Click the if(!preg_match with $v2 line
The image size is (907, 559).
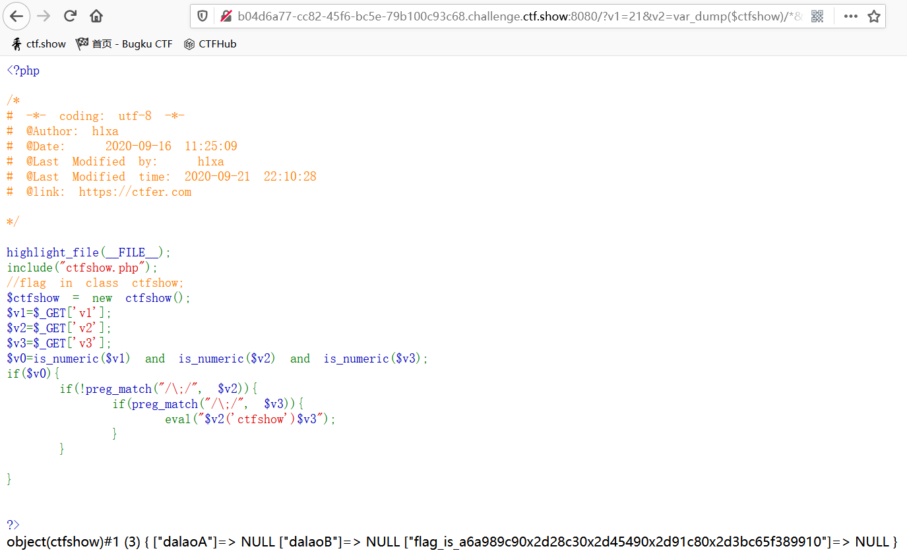(x=158, y=389)
